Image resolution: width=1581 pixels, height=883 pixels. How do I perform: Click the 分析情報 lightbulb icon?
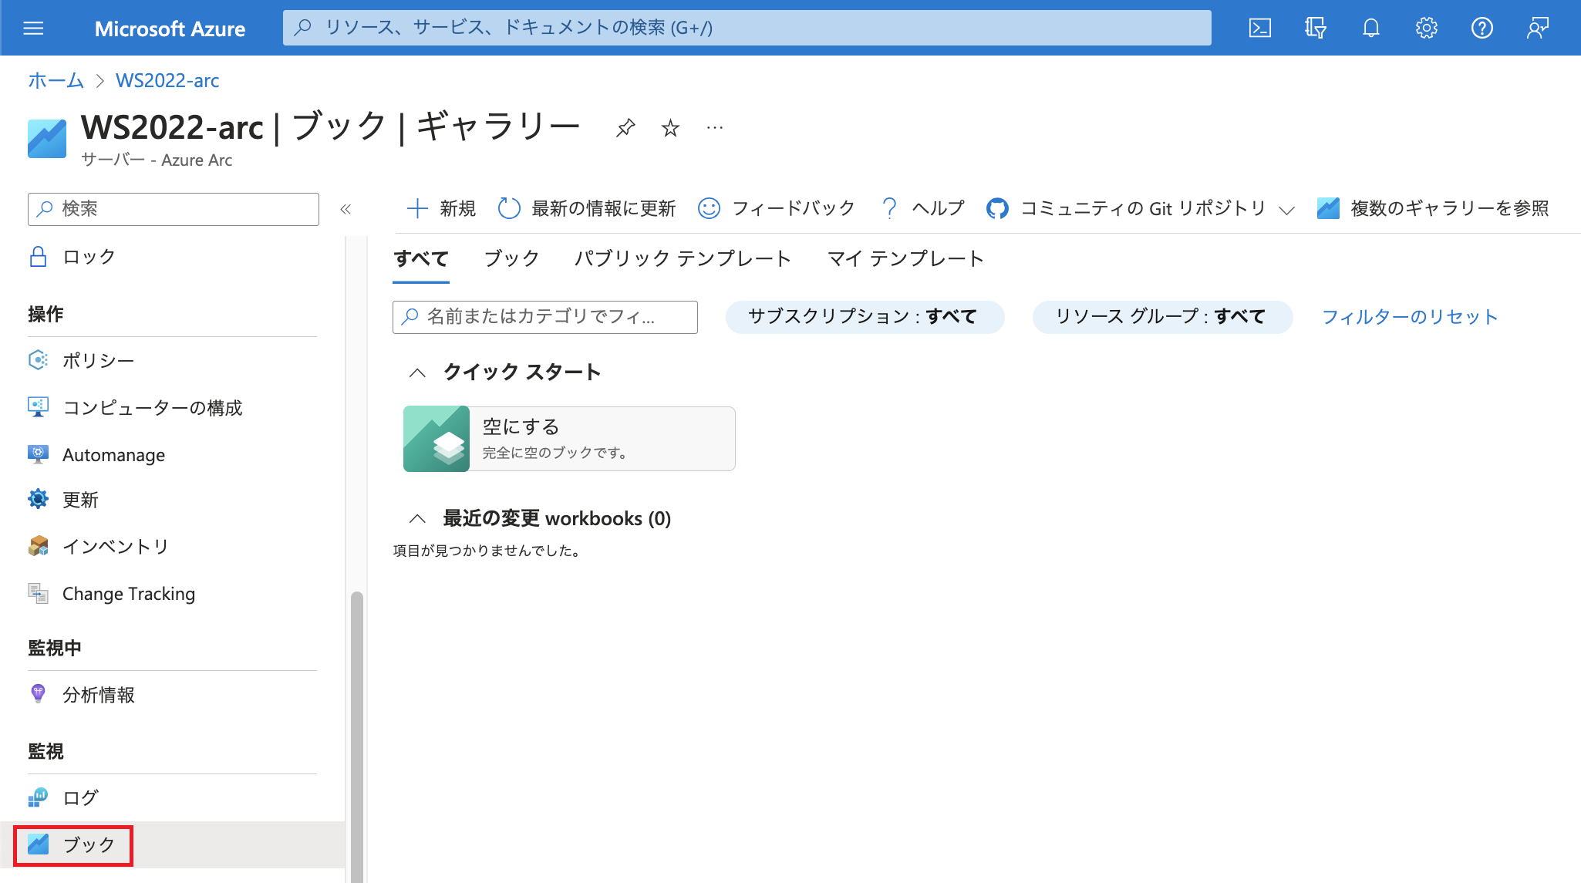click(x=38, y=694)
